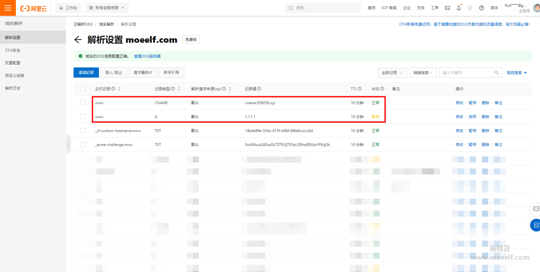Open the Cloud Shell terminal icon
This screenshot has width=540, height=272.
click(447, 8)
